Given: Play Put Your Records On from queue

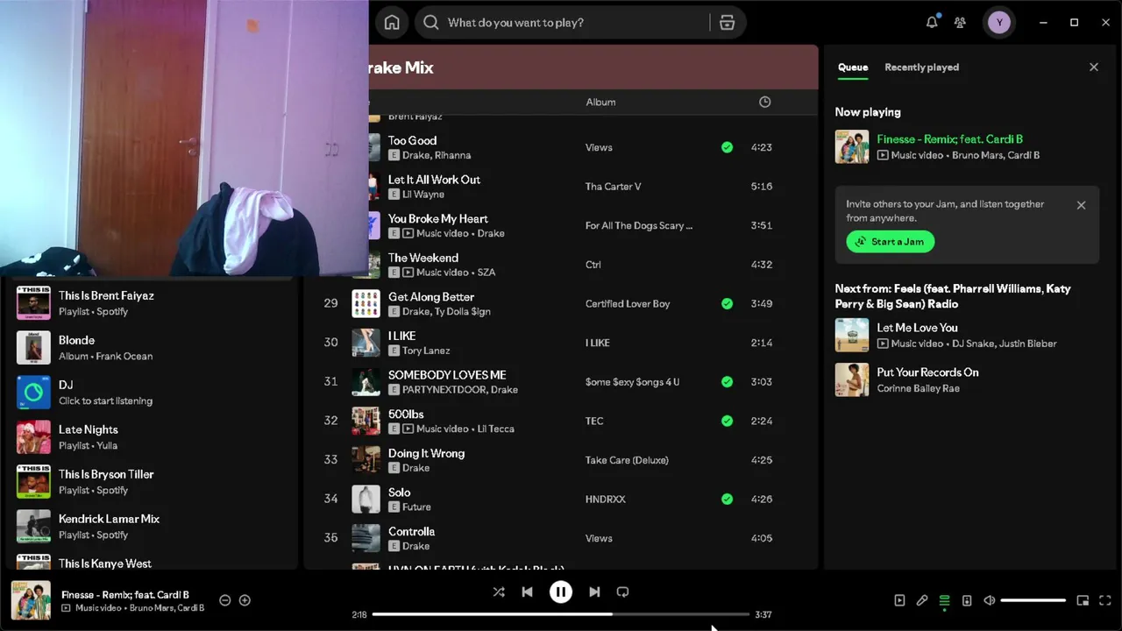Looking at the screenshot, I should pyautogui.click(x=967, y=379).
